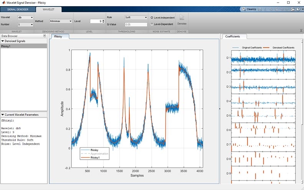Click the MATLAB logo in the title bar
Viewport: 304px width, 190px height.
3,3
